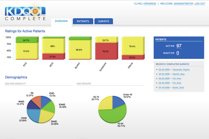Click the Symptoms red 76.3% bar segment
209x139 pixels.
[105, 51]
